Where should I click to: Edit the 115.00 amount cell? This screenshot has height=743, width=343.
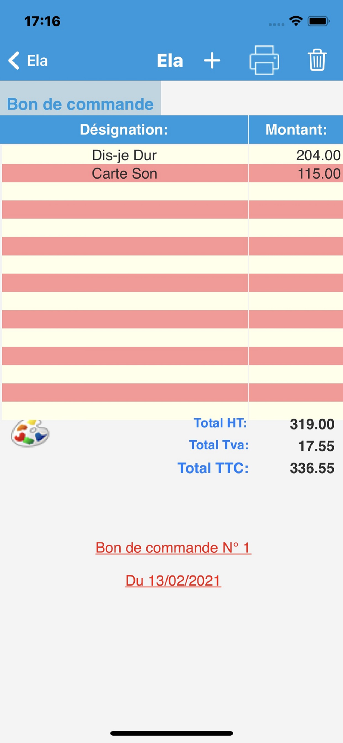295,173
